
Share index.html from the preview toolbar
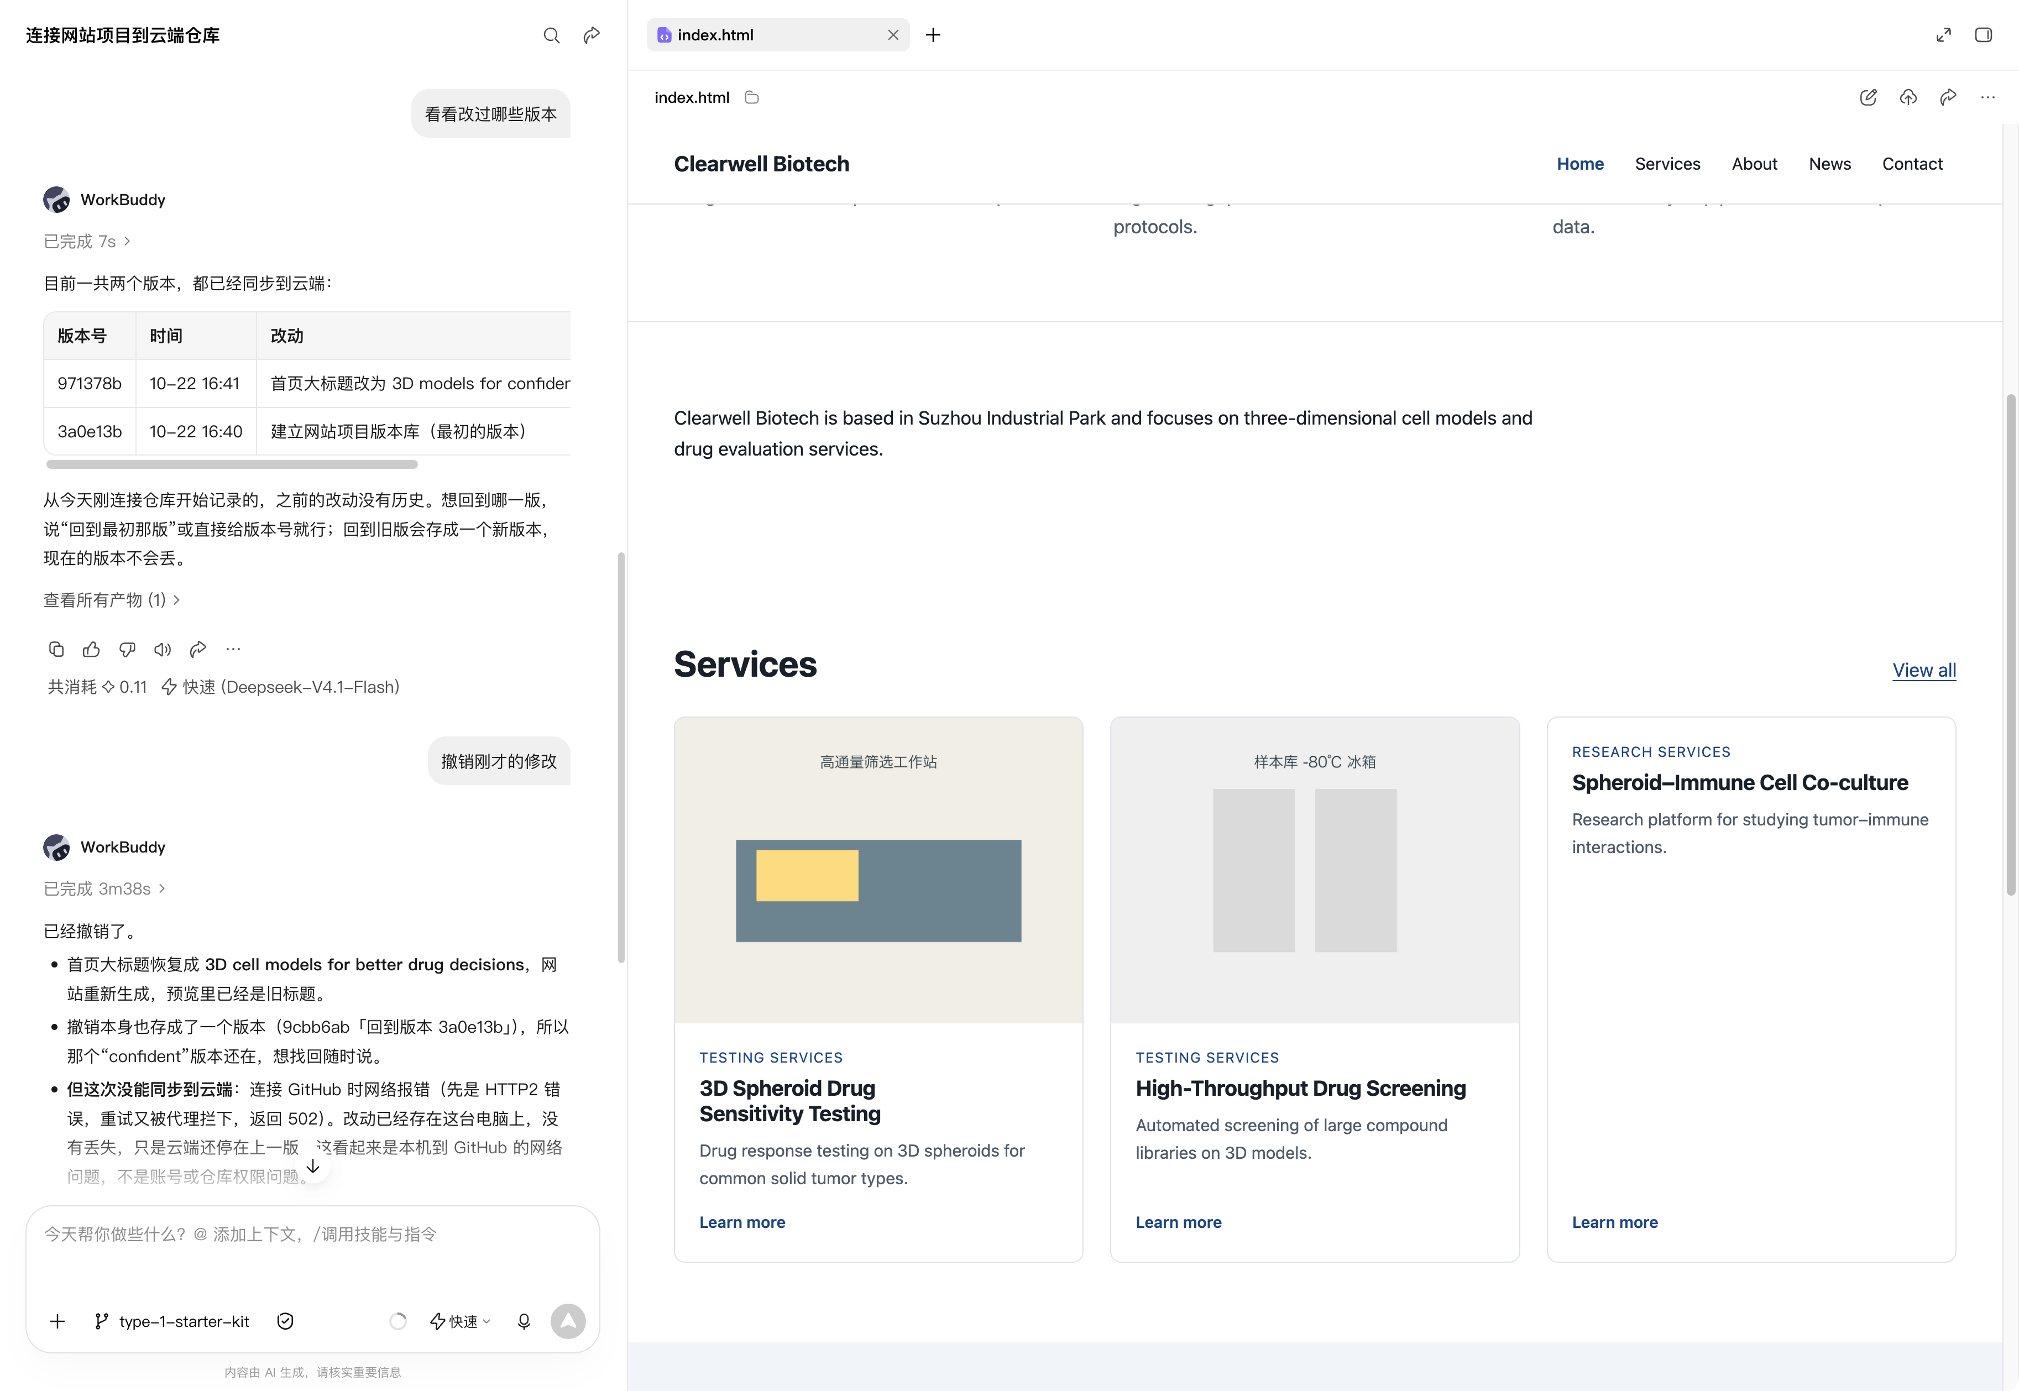(1948, 98)
